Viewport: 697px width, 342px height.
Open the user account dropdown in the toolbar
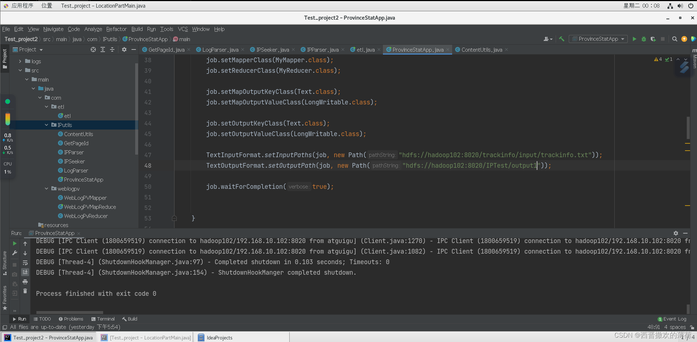coord(548,39)
